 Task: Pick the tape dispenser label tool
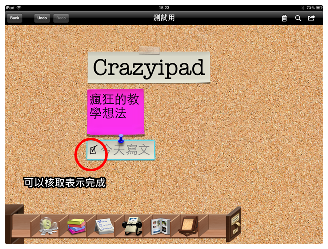point(48,226)
